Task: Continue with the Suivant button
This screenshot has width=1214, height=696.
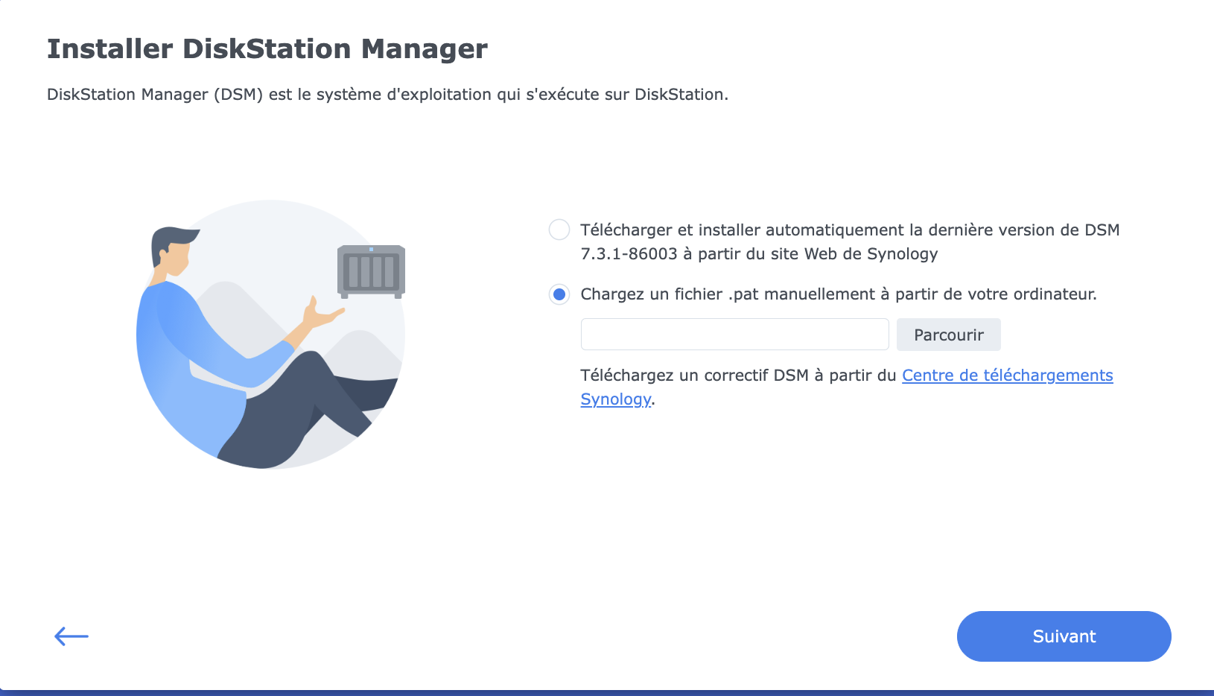Action: [1064, 636]
